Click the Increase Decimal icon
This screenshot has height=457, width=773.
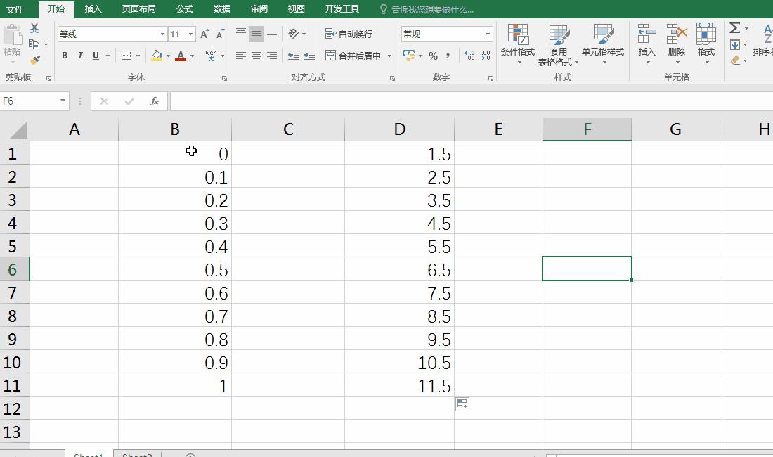pyautogui.click(x=467, y=55)
